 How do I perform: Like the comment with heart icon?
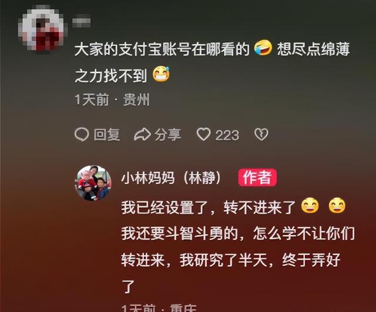click(204, 134)
